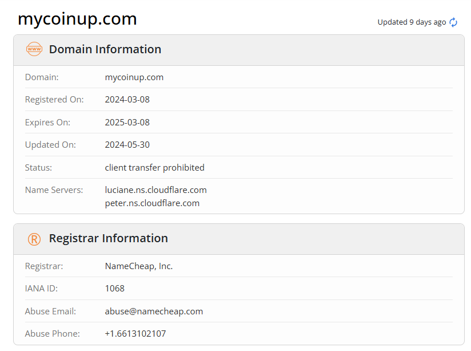Viewport: 471px width, 351px height.
Task: Click the client transfer prohibited status
Action: click(155, 168)
